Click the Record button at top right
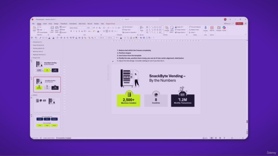Viewport: 278px width, 156px height. [228, 23]
